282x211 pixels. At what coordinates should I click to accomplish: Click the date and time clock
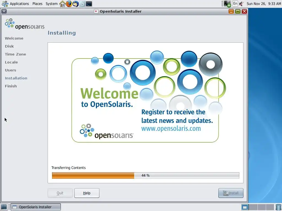[x=264, y=4]
